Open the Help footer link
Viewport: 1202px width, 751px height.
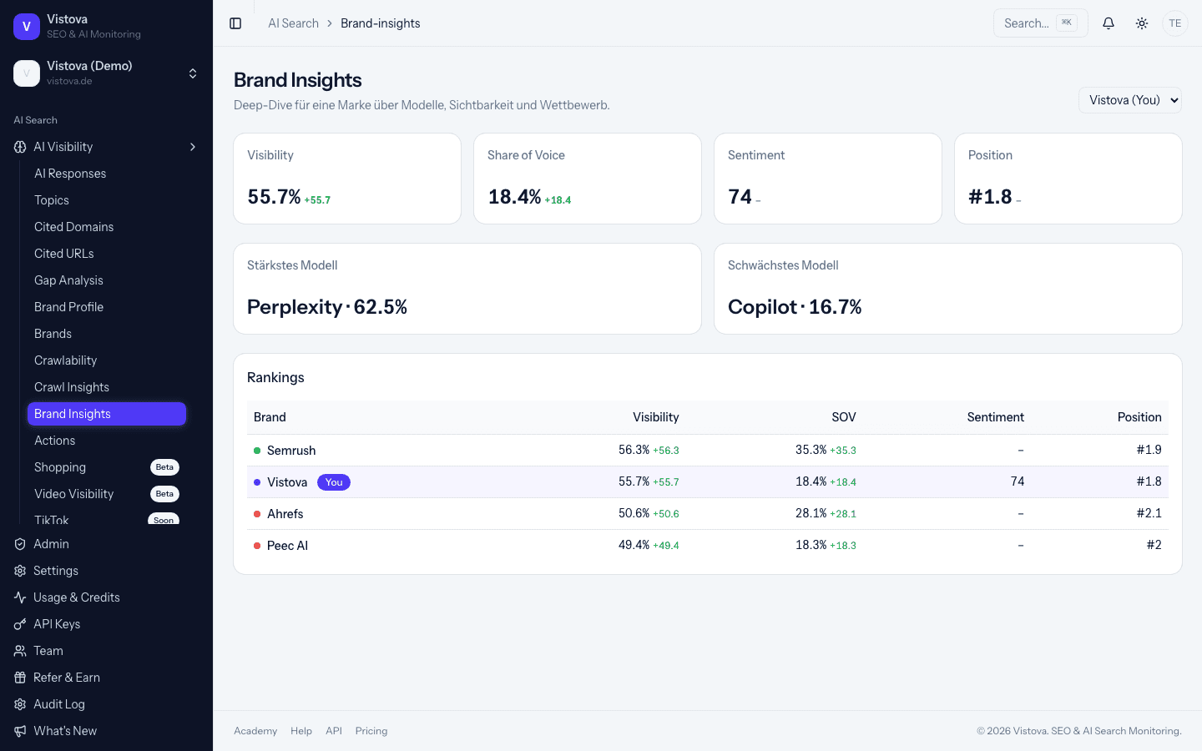click(301, 731)
